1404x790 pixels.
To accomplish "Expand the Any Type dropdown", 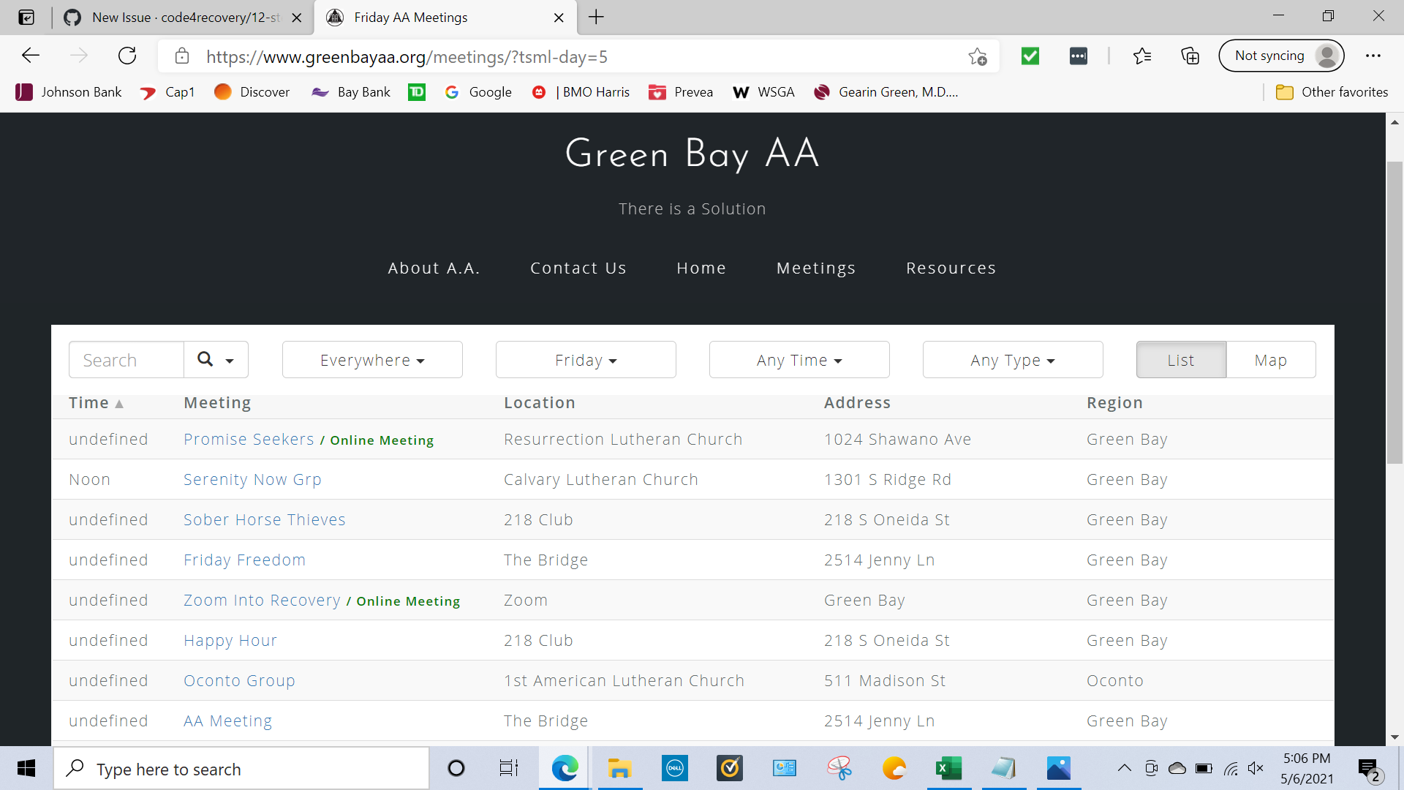I will (1012, 360).
